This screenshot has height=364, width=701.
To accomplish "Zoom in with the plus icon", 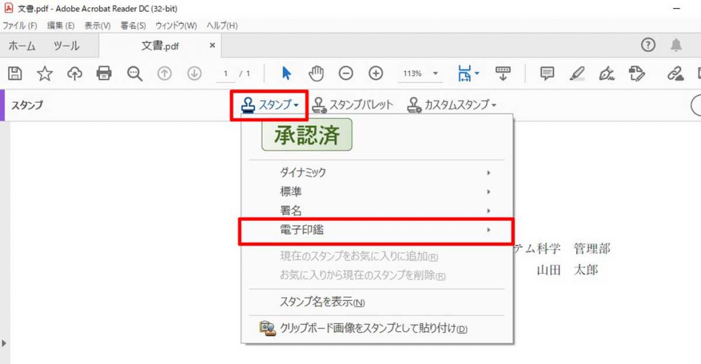I will click(x=376, y=73).
